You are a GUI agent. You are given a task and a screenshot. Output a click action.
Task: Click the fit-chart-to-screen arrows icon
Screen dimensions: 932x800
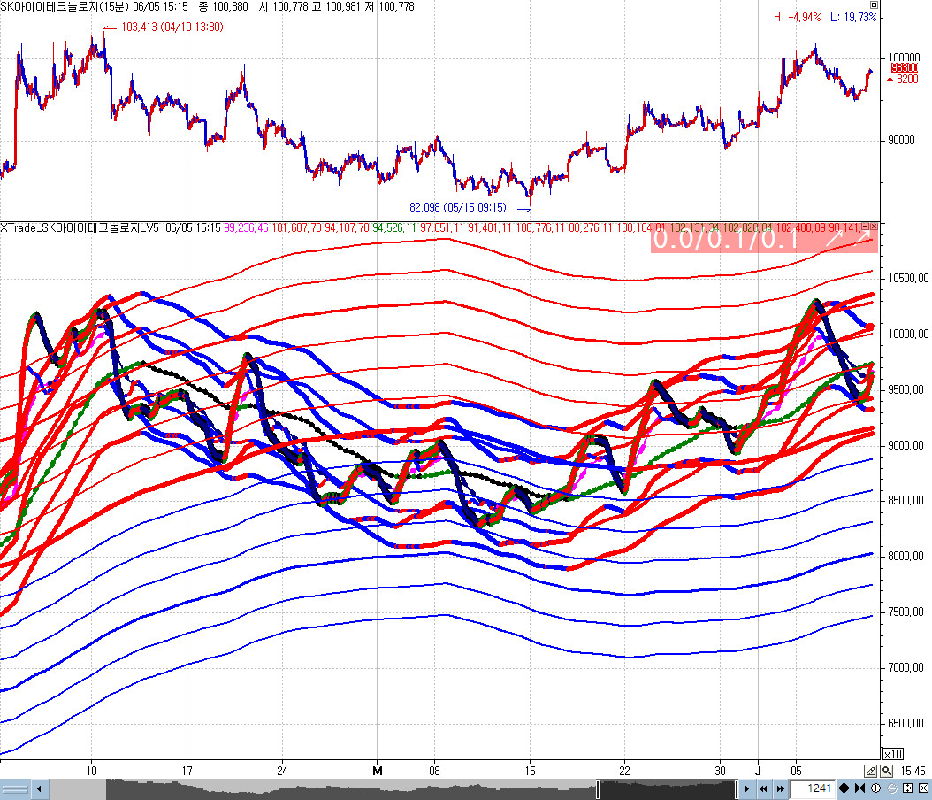909,788
